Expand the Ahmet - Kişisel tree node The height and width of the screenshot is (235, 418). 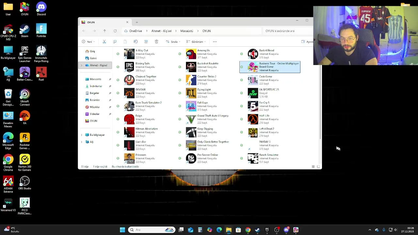pos(82,65)
